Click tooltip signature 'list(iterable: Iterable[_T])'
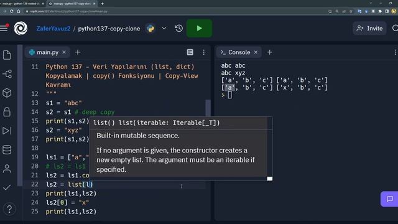The image size is (398, 224). (169, 123)
